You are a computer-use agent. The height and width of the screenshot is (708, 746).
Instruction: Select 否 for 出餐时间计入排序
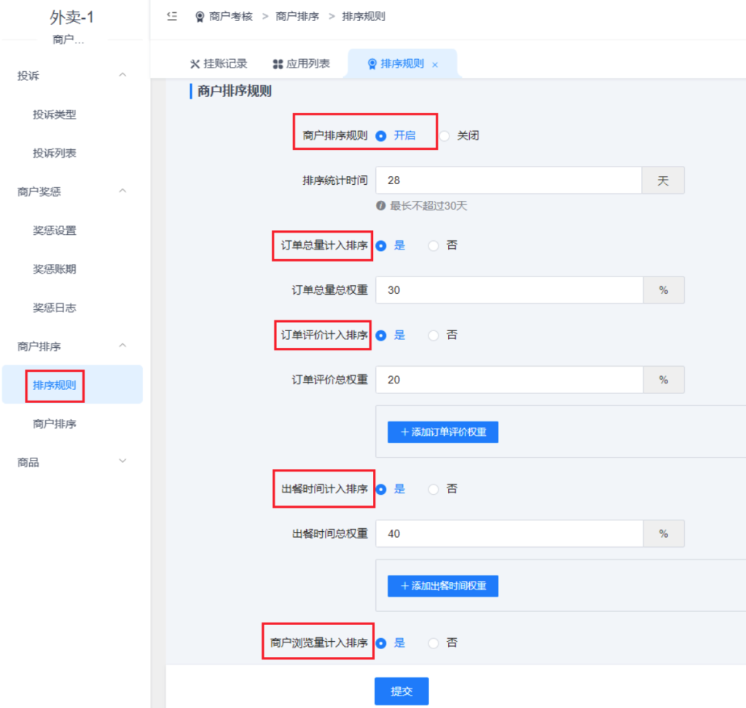[434, 490]
